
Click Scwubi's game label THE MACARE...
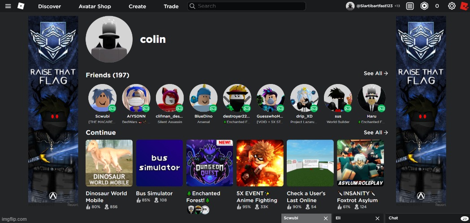[x=102, y=122]
